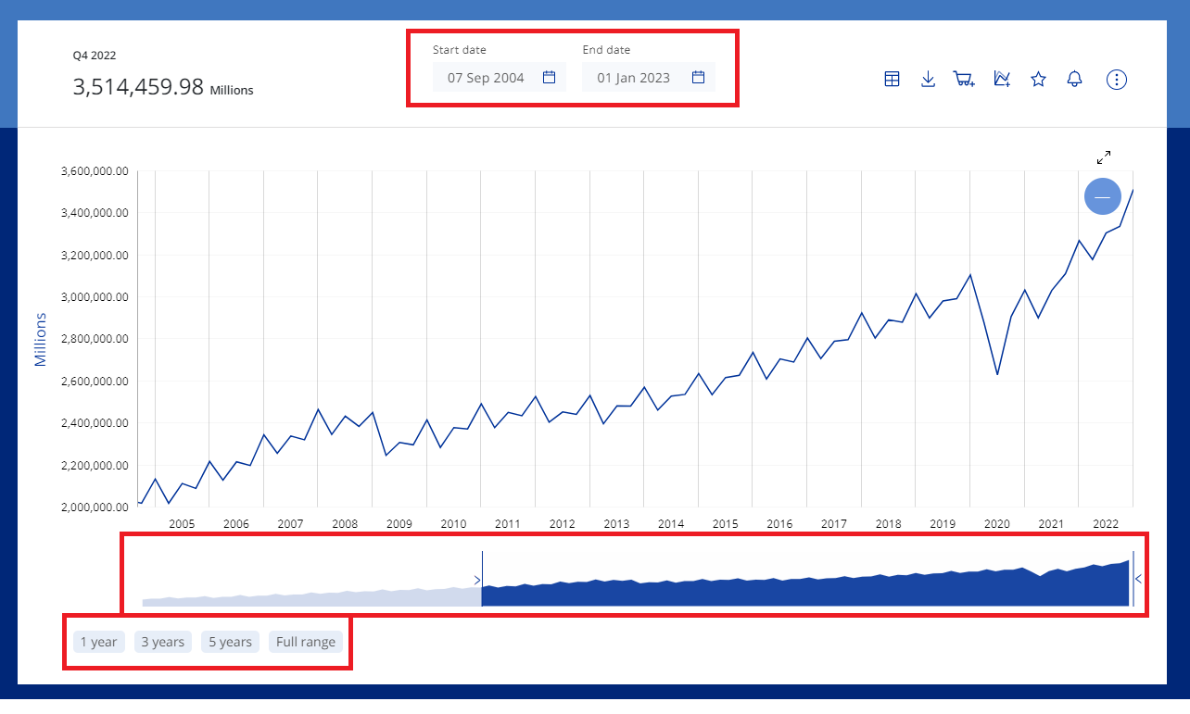Viewport: 1190px width, 714px height.
Task: Click the light unselected area of range navigator
Action: pyautogui.click(x=306, y=596)
